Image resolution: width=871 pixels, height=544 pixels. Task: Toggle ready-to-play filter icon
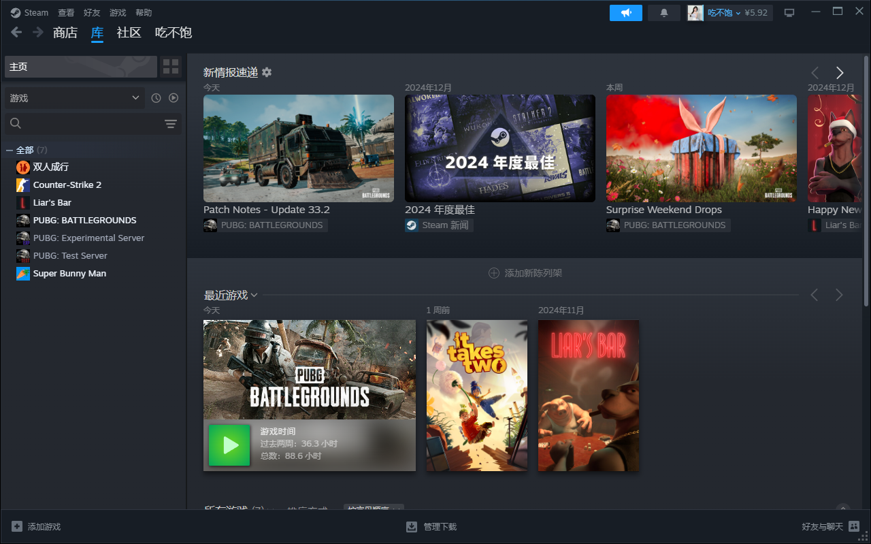point(174,98)
